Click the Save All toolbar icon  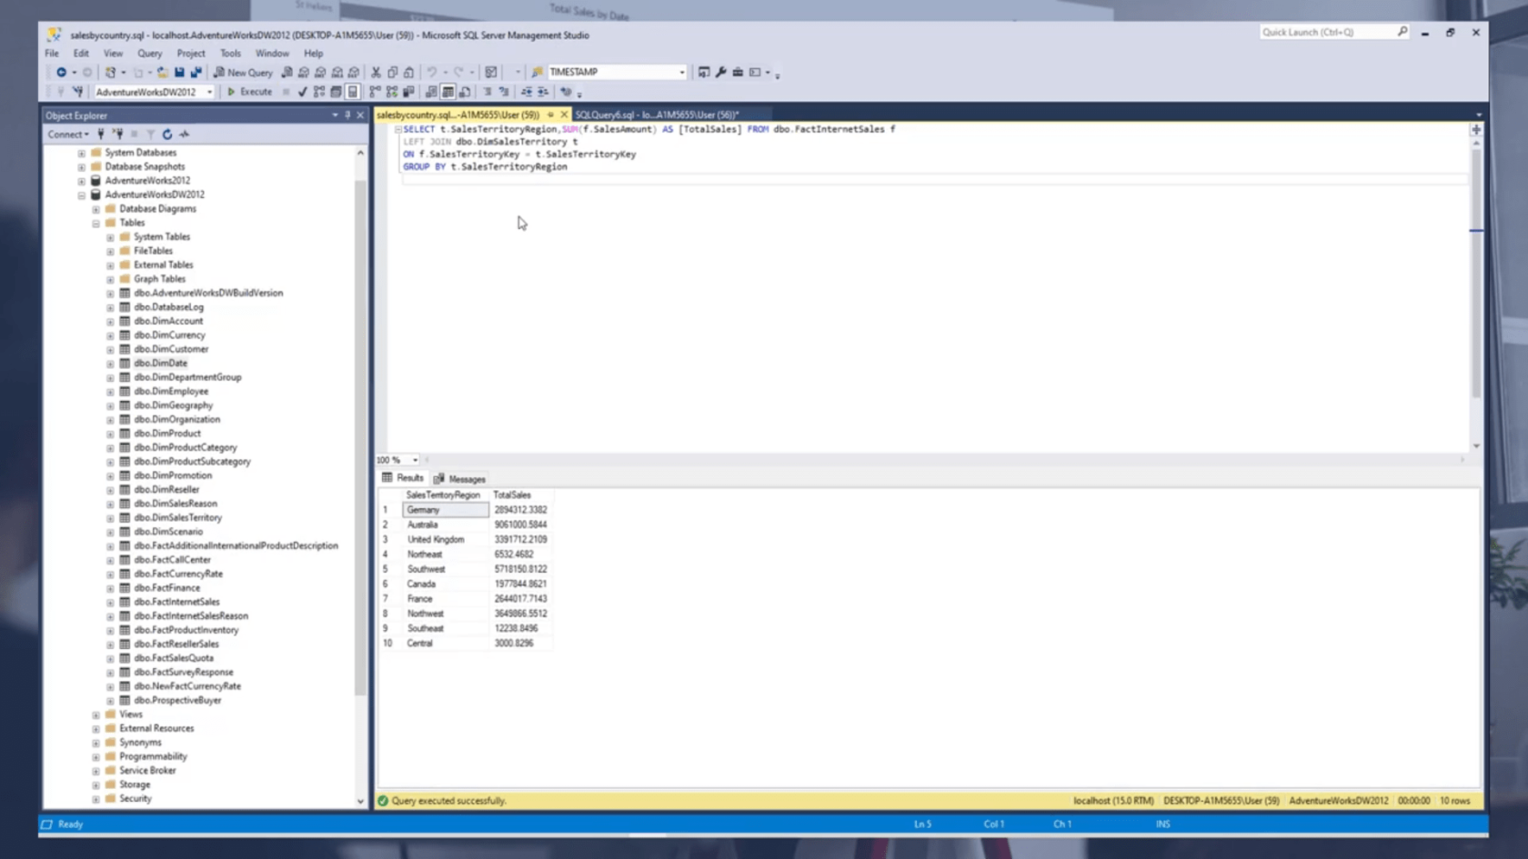(196, 72)
